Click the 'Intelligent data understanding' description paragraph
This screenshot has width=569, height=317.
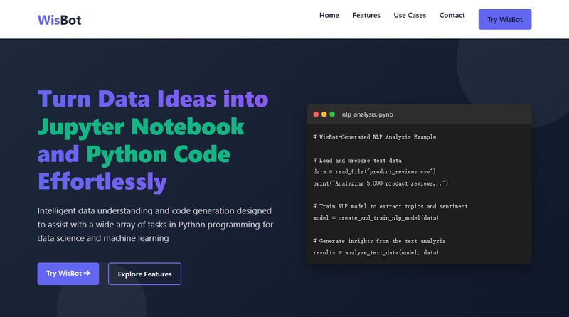point(155,225)
